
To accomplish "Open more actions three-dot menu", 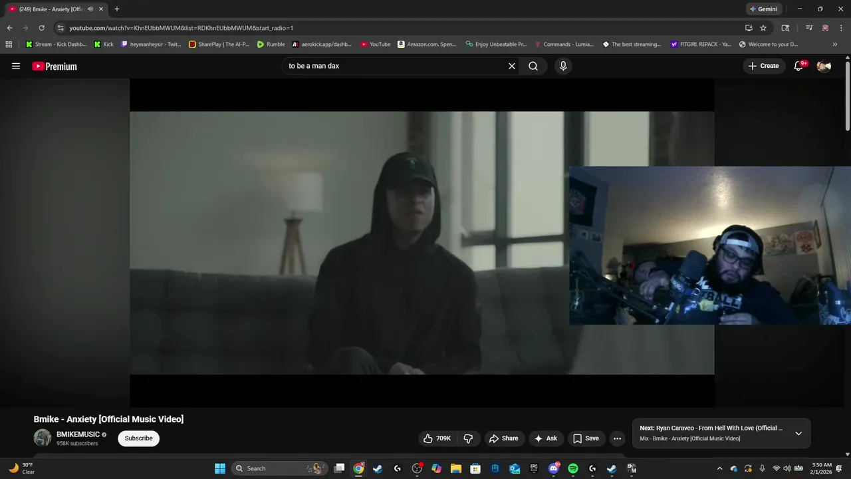I will [x=617, y=438].
